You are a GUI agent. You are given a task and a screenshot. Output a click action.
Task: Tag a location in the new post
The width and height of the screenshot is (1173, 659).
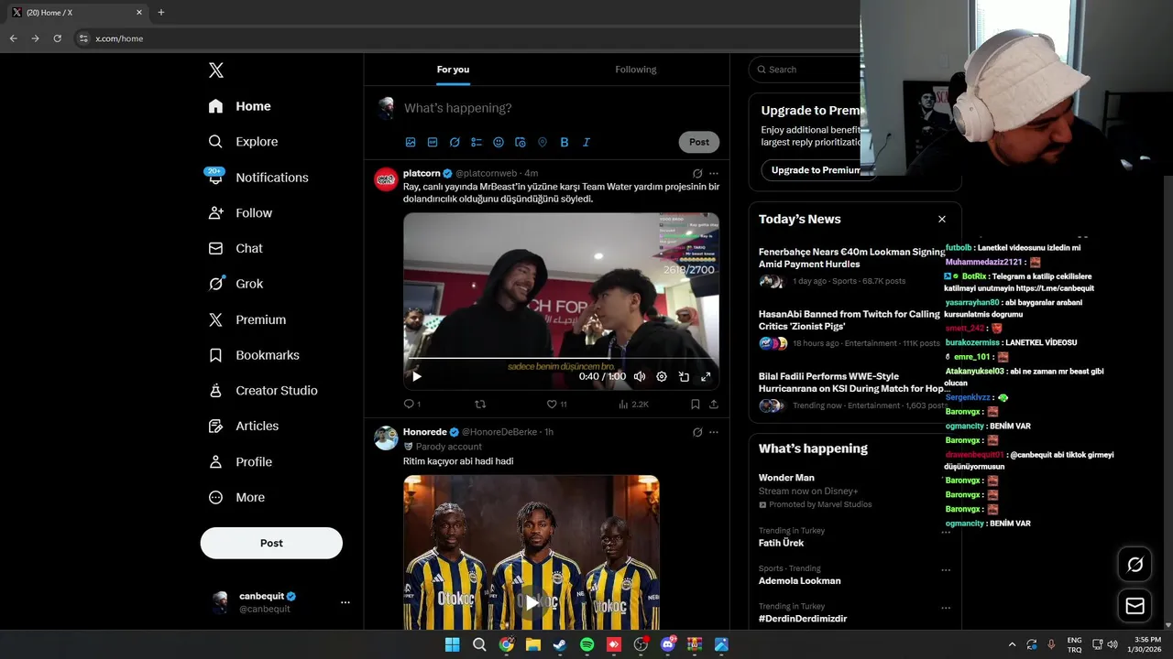click(x=543, y=142)
